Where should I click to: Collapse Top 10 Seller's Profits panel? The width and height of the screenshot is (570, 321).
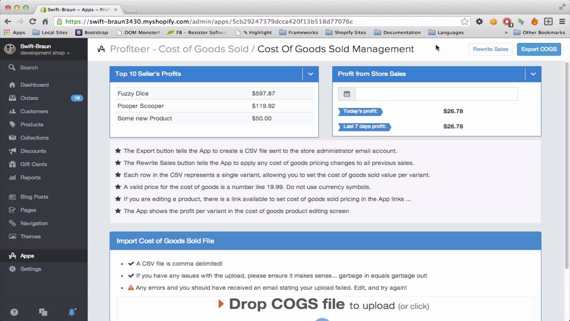click(x=310, y=74)
